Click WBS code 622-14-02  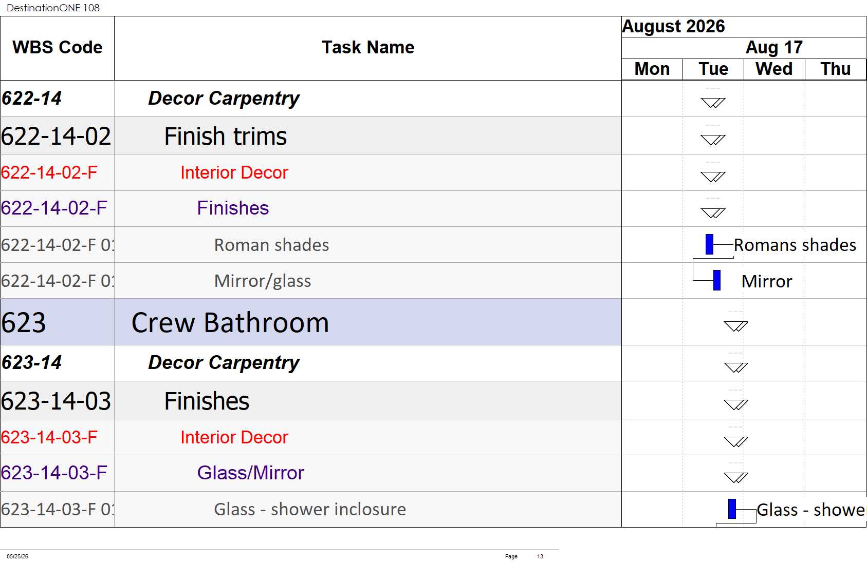click(x=56, y=137)
